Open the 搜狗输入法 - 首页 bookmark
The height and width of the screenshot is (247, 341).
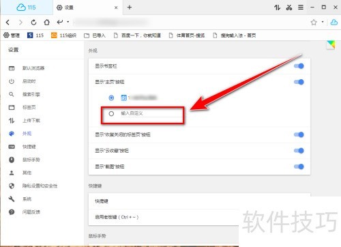(x=235, y=35)
